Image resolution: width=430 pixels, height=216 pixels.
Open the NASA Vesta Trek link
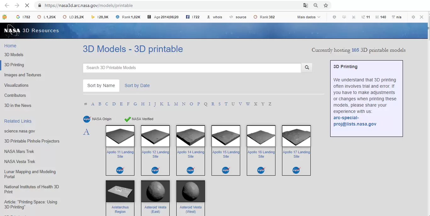20,161
